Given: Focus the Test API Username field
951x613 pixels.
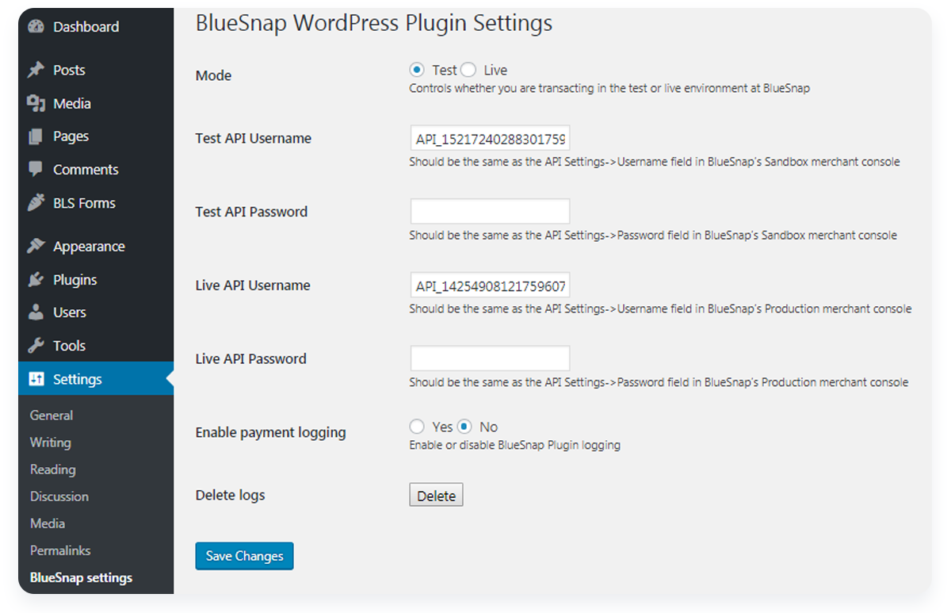Looking at the screenshot, I should (490, 139).
